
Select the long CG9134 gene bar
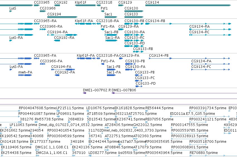tap(188, 5)
